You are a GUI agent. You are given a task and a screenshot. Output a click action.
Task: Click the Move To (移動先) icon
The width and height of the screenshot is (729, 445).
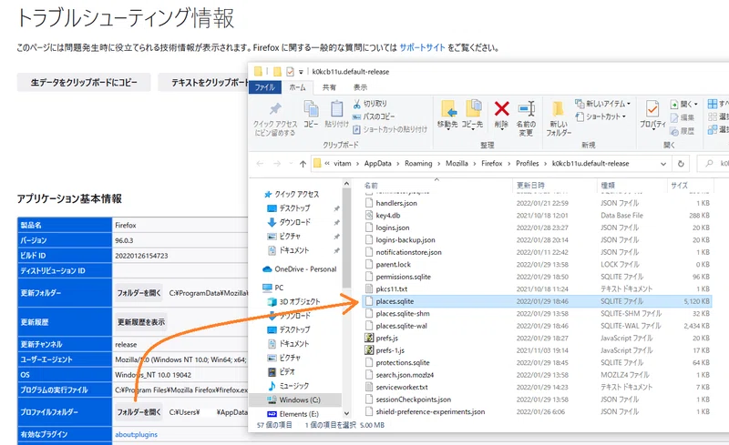tap(448, 109)
